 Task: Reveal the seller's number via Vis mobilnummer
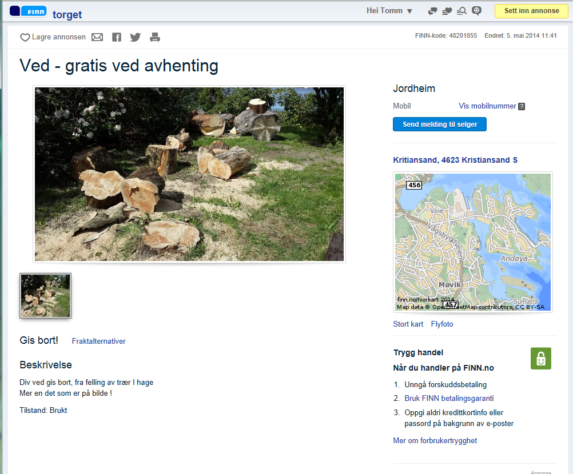(x=487, y=106)
